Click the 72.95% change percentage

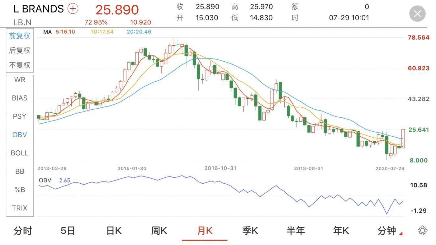pyautogui.click(x=96, y=22)
